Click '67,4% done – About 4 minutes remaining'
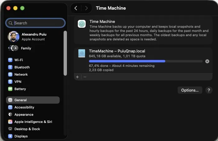 (x=122, y=66)
